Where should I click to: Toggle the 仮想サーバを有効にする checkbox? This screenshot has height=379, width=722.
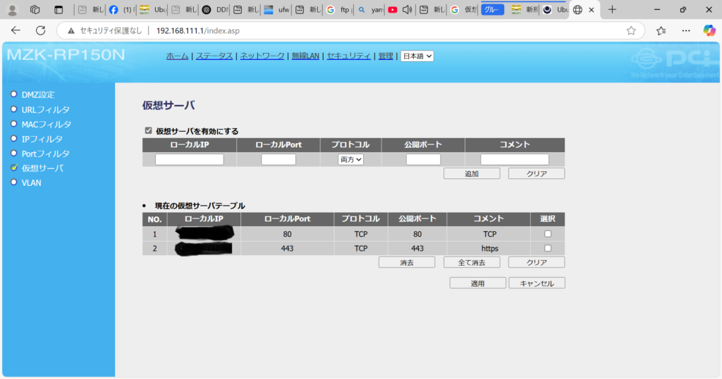click(x=148, y=131)
